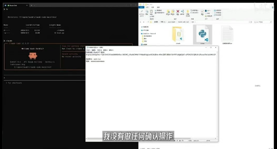Open the Open dropdown in Explorer ribbon
This screenshot has height=149, width=277.
pos(208,11)
